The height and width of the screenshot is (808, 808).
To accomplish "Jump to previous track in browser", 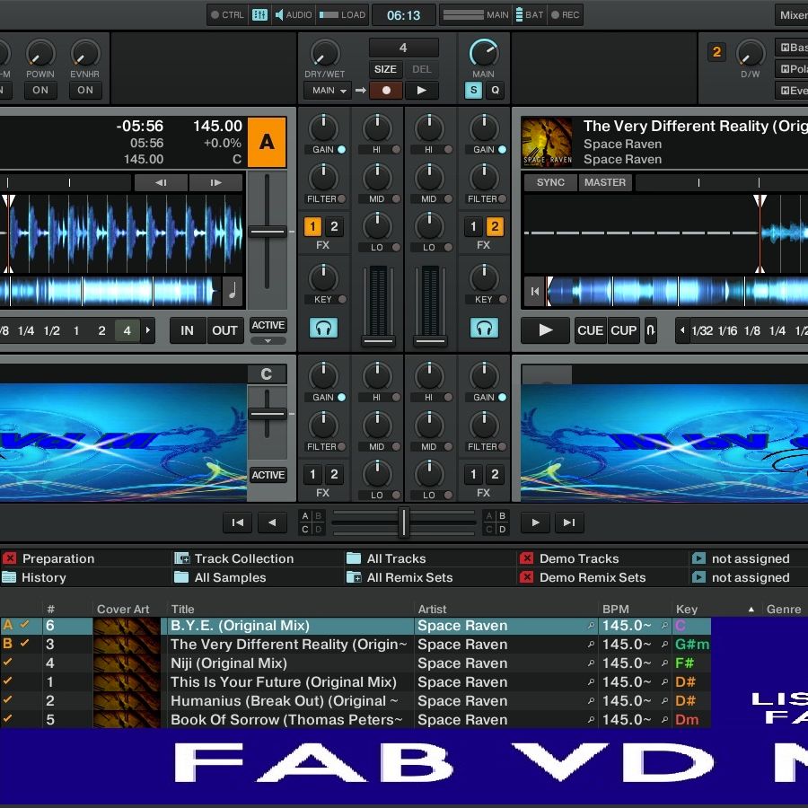I will (x=237, y=523).
